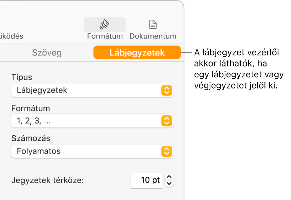
Task: Click the Formátum paintbrush icon
Action: pyautogui.click(x=105, y=24)
